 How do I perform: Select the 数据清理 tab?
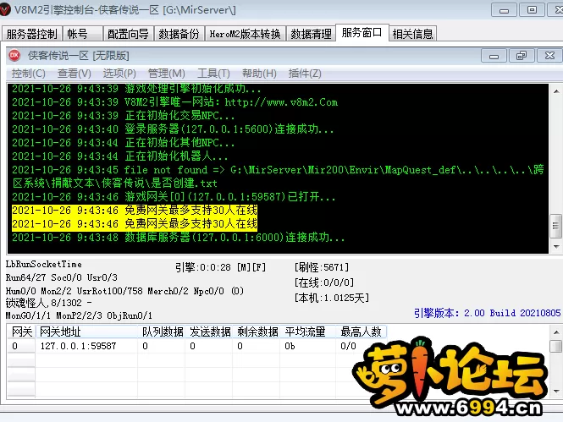click(x=311, y=34)
